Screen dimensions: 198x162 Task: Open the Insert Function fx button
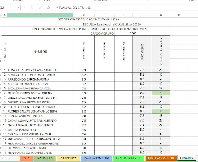click(x=48, y=8)
